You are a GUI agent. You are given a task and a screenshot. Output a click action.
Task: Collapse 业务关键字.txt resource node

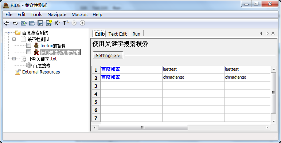14,59
